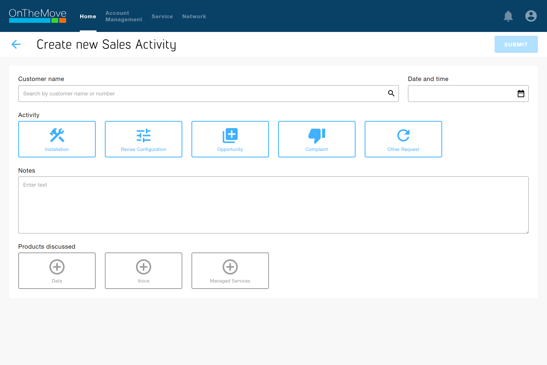Choose the Opportunity activity tile
Viewport: 547px width, 365px height.
(230, 139)
